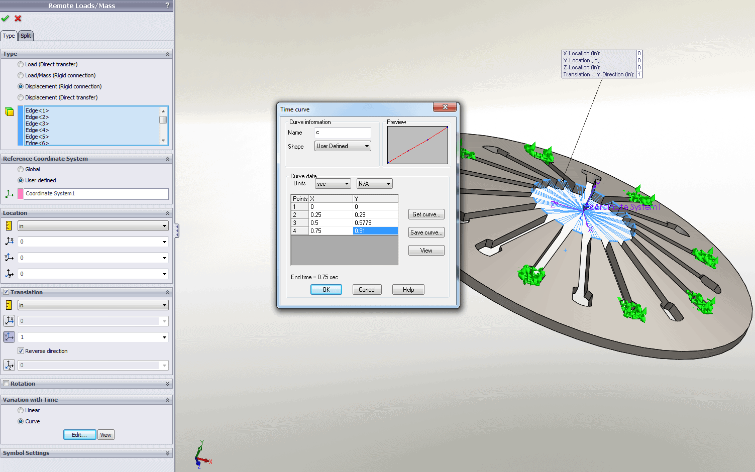Viewport: 755px width, 472px height.
Task: Collapse the Location section
Action: (x=168, y=213)
